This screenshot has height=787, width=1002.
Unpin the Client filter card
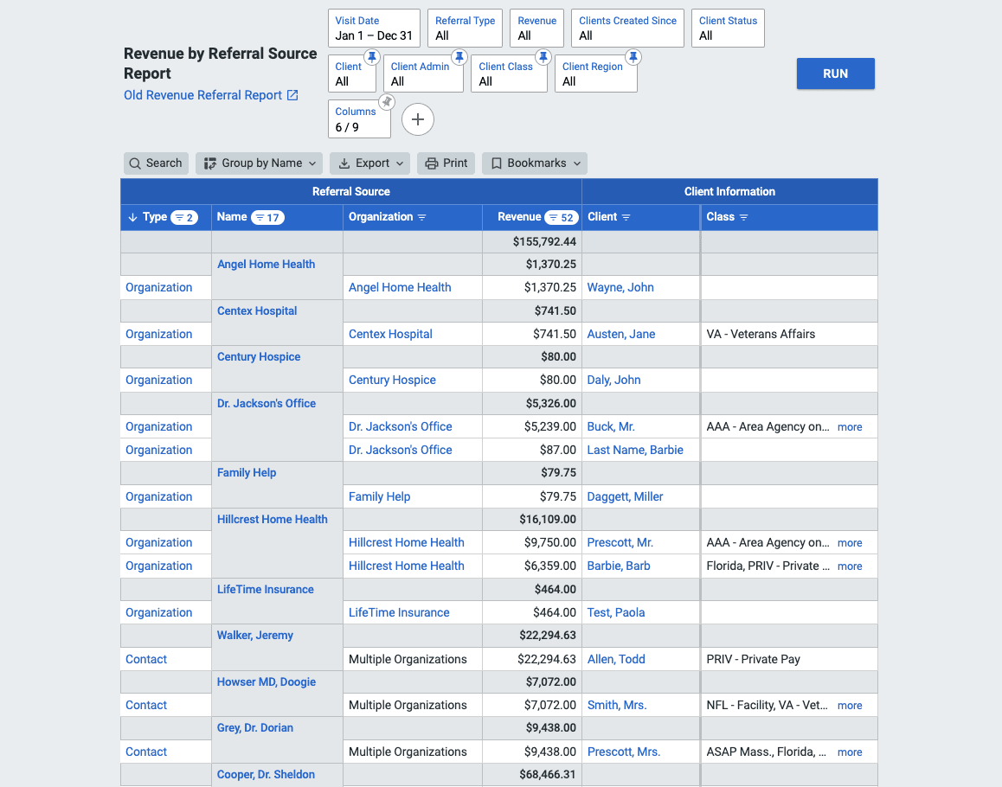(x=372, y=57)
